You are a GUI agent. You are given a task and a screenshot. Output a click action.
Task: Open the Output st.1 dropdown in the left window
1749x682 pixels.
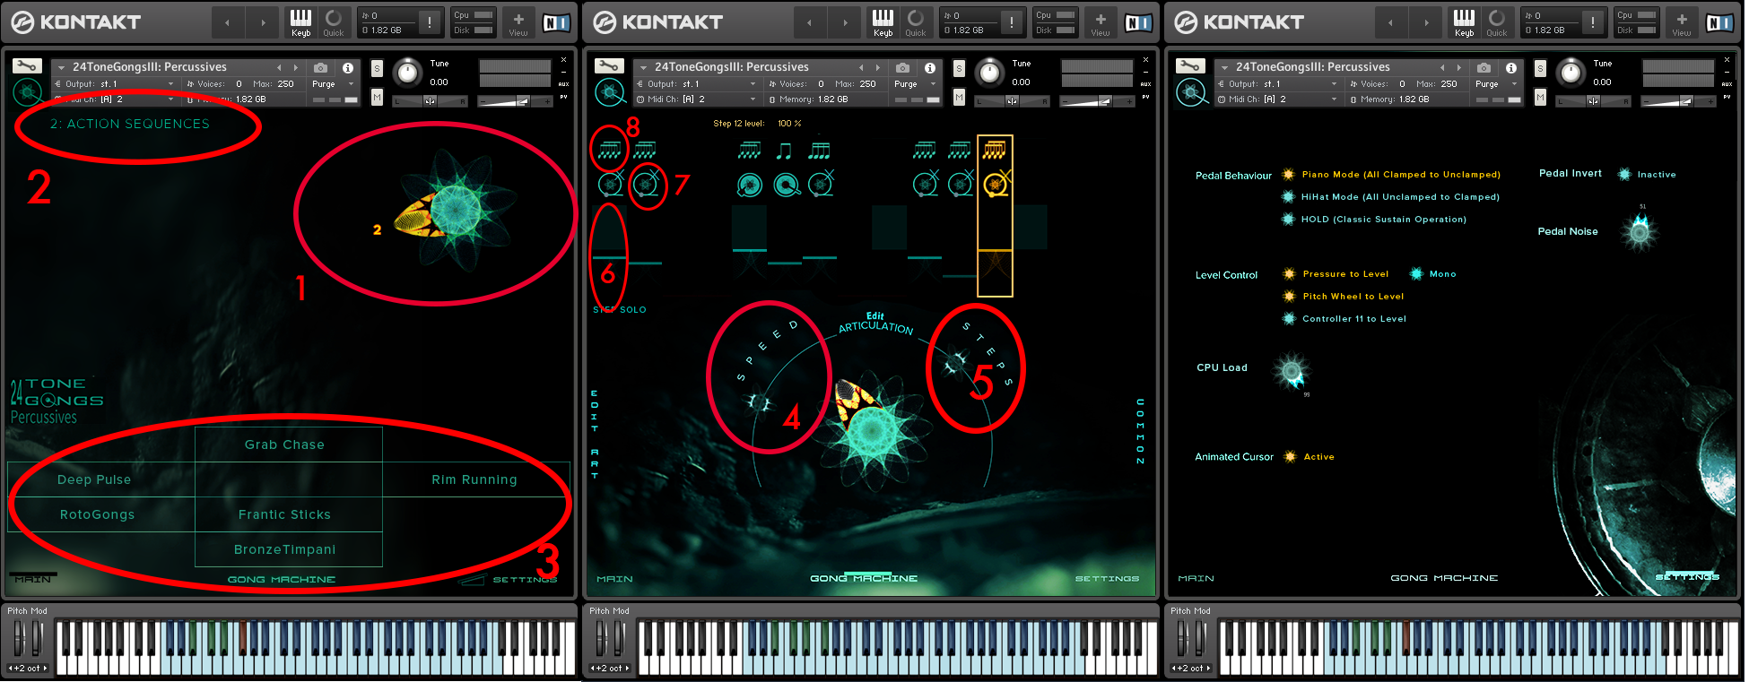tap(114, 84)
